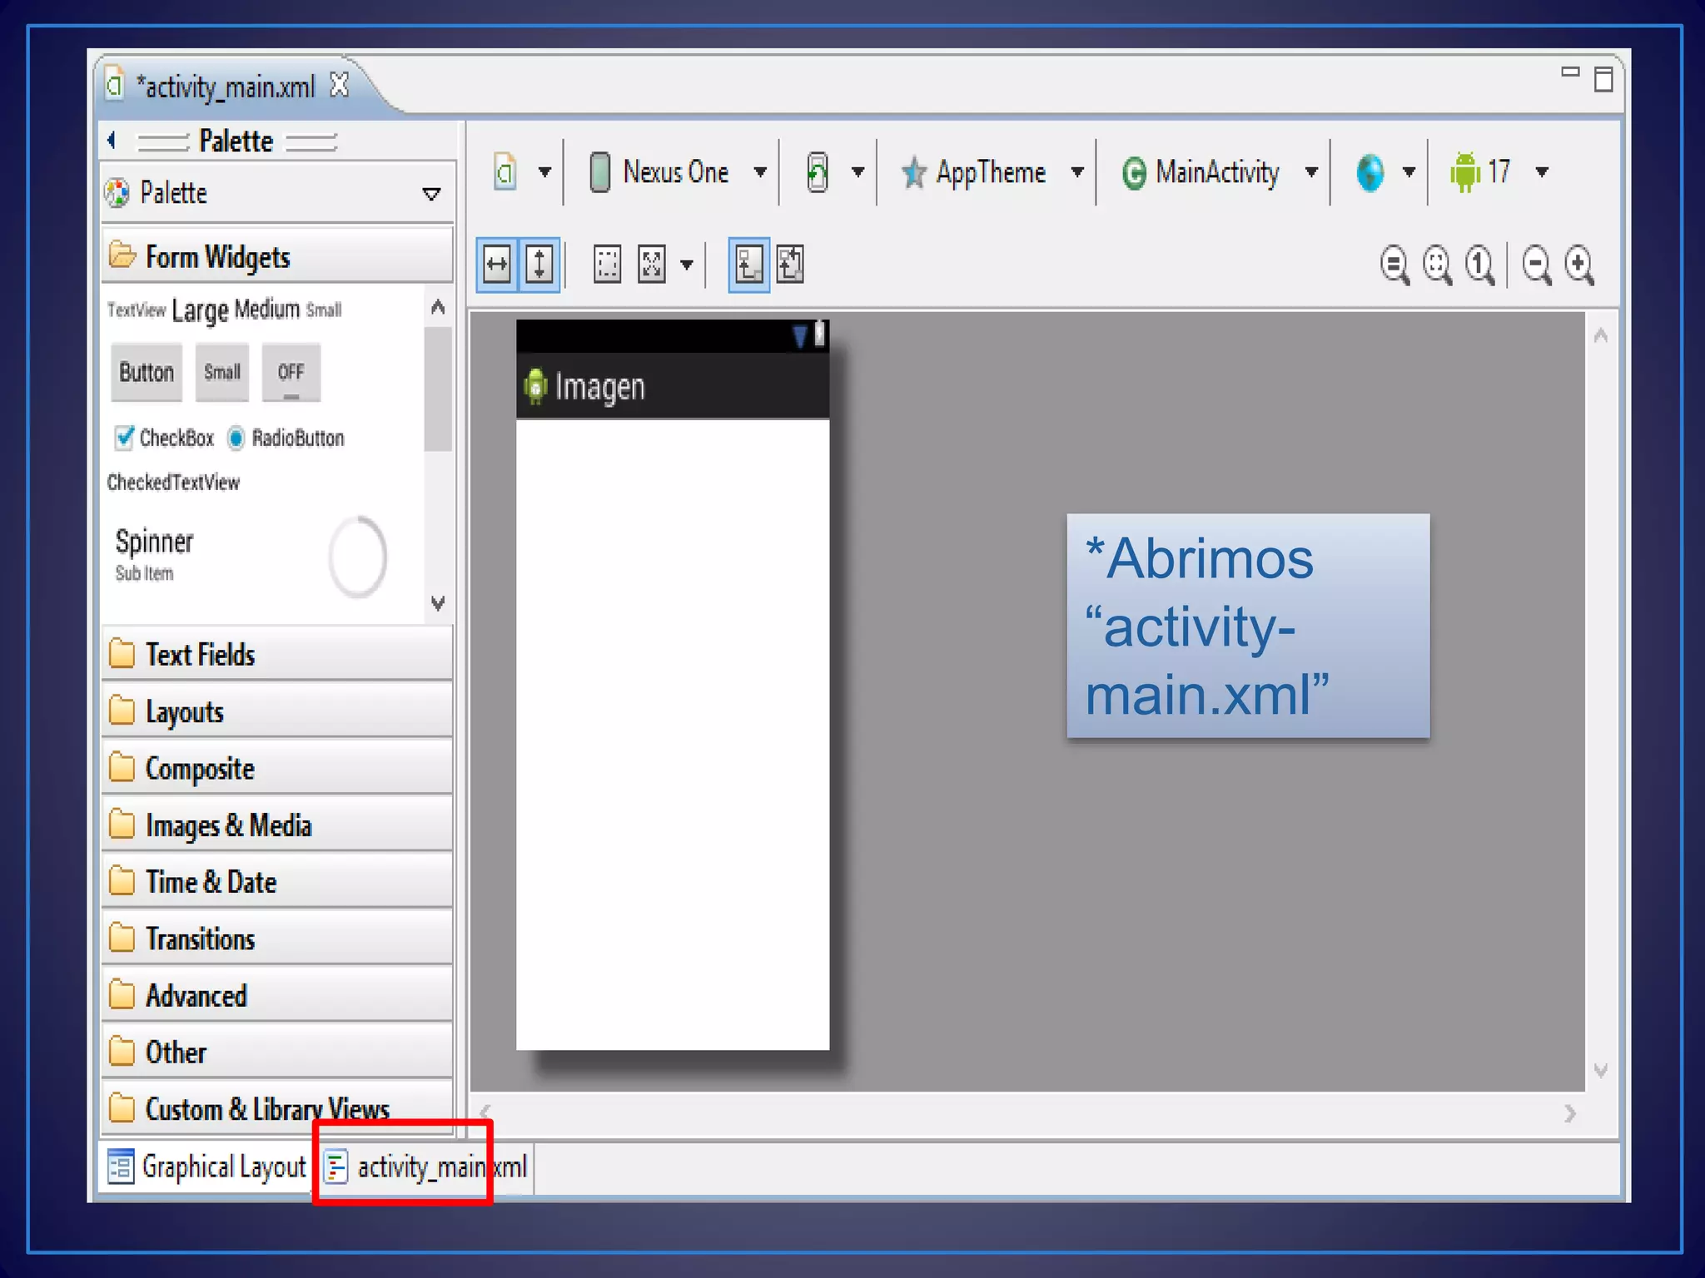Open the locale globe dropdown arrow
Image resolution: width=1705 pixels, height=1278 pixels.
tap(1409, 172)
